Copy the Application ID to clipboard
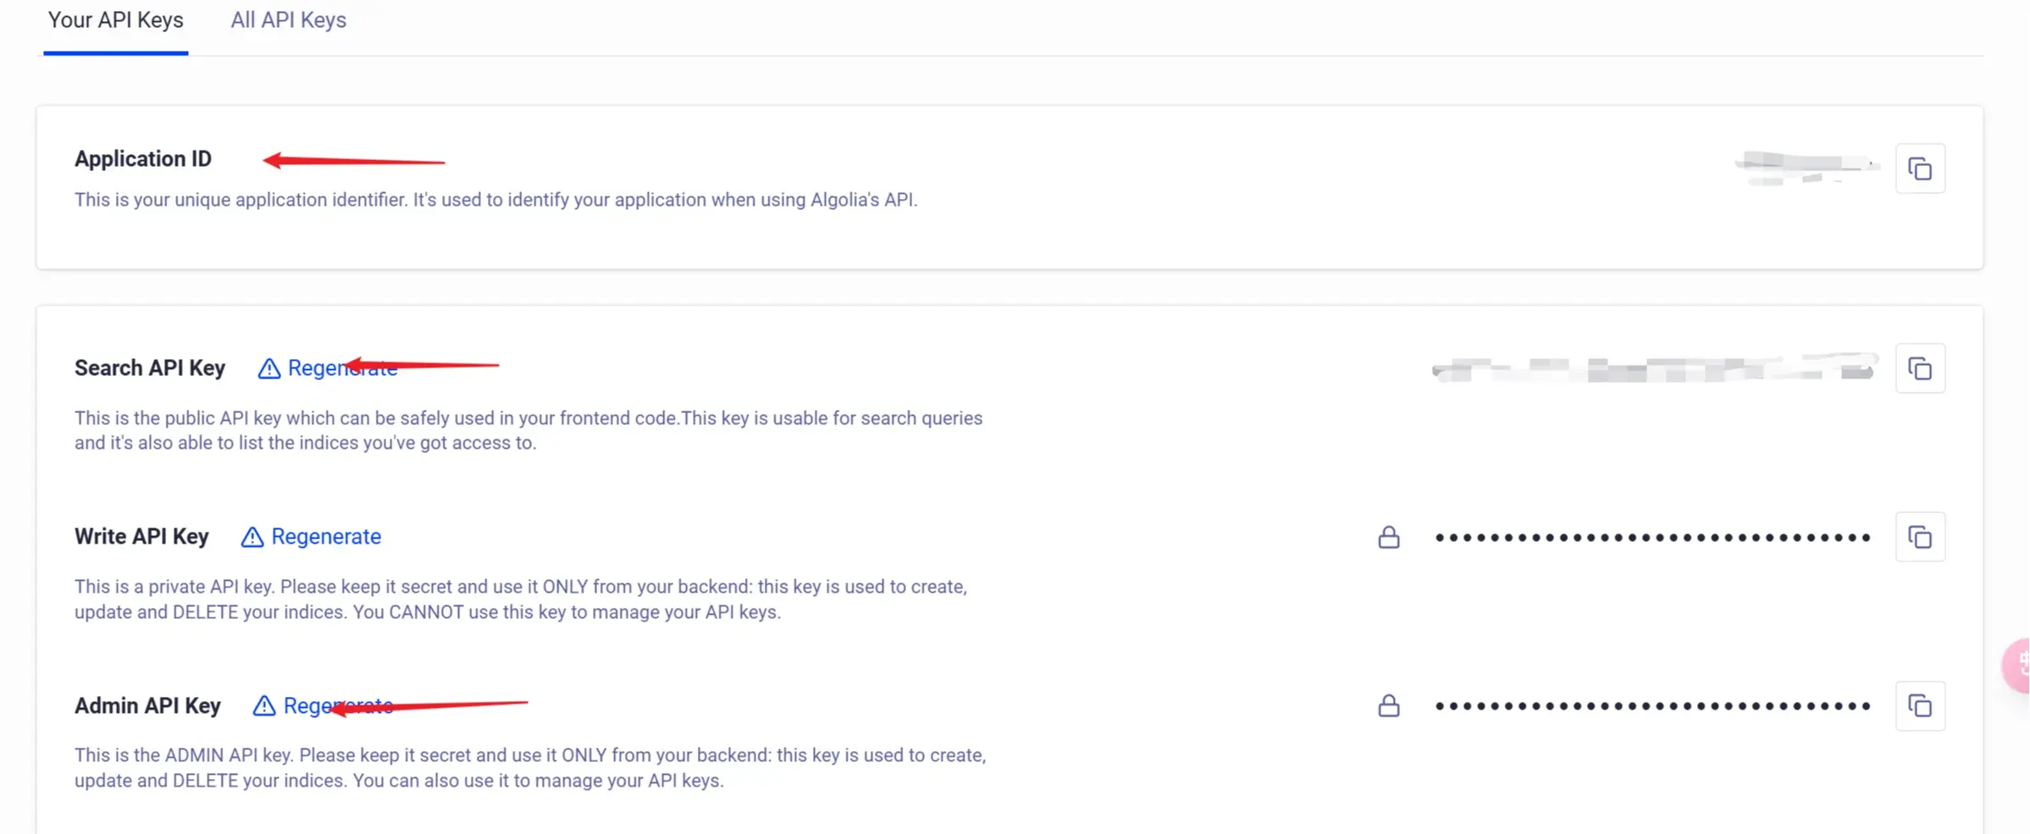 pos(1921,168)
